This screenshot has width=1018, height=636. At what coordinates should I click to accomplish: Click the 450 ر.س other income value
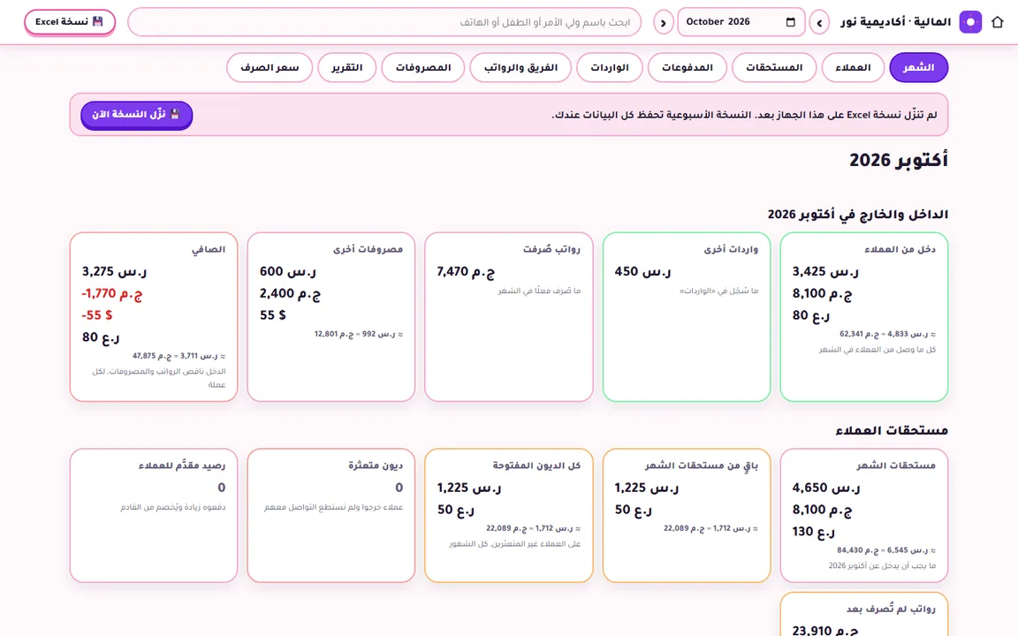tap(642, 271)
